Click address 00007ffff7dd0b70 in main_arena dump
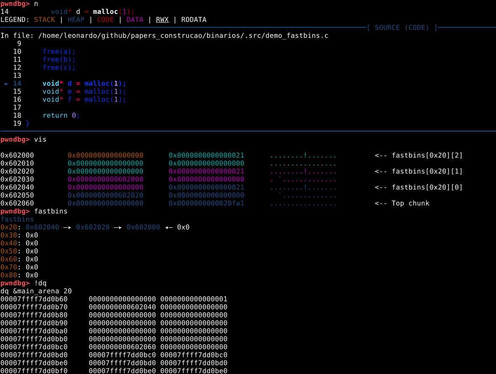Screen dimensions: 496x374 pyautogui.click(x=34, y=307)
